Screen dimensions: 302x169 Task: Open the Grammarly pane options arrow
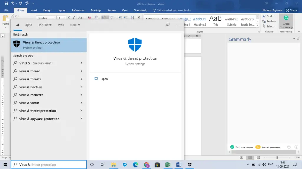click(x=294, y=38)
